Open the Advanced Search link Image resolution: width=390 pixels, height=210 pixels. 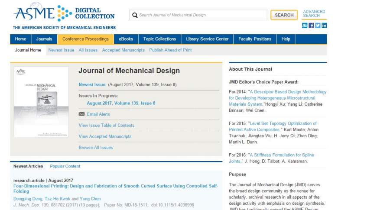314,13
